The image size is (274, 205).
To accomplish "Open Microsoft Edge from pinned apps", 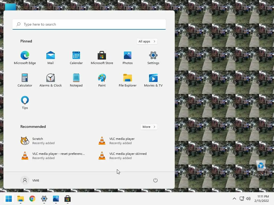I will [x=25, y=58].
